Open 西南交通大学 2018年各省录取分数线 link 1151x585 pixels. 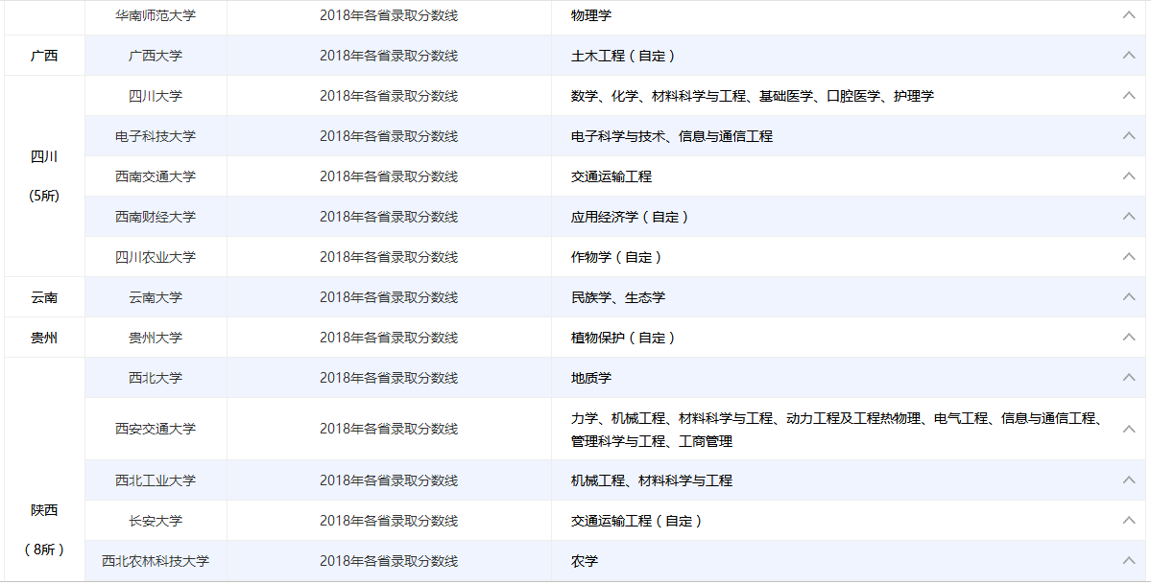pos(389,176)
